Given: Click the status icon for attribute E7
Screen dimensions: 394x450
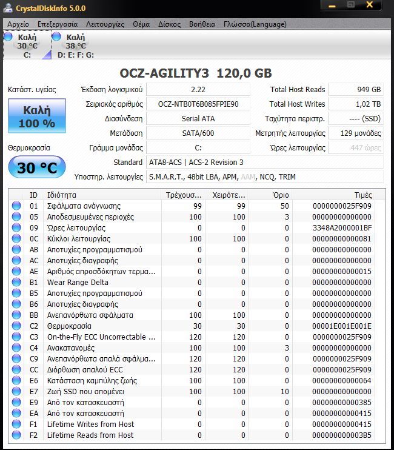Looking at the screenshot, I should [16, 391].
